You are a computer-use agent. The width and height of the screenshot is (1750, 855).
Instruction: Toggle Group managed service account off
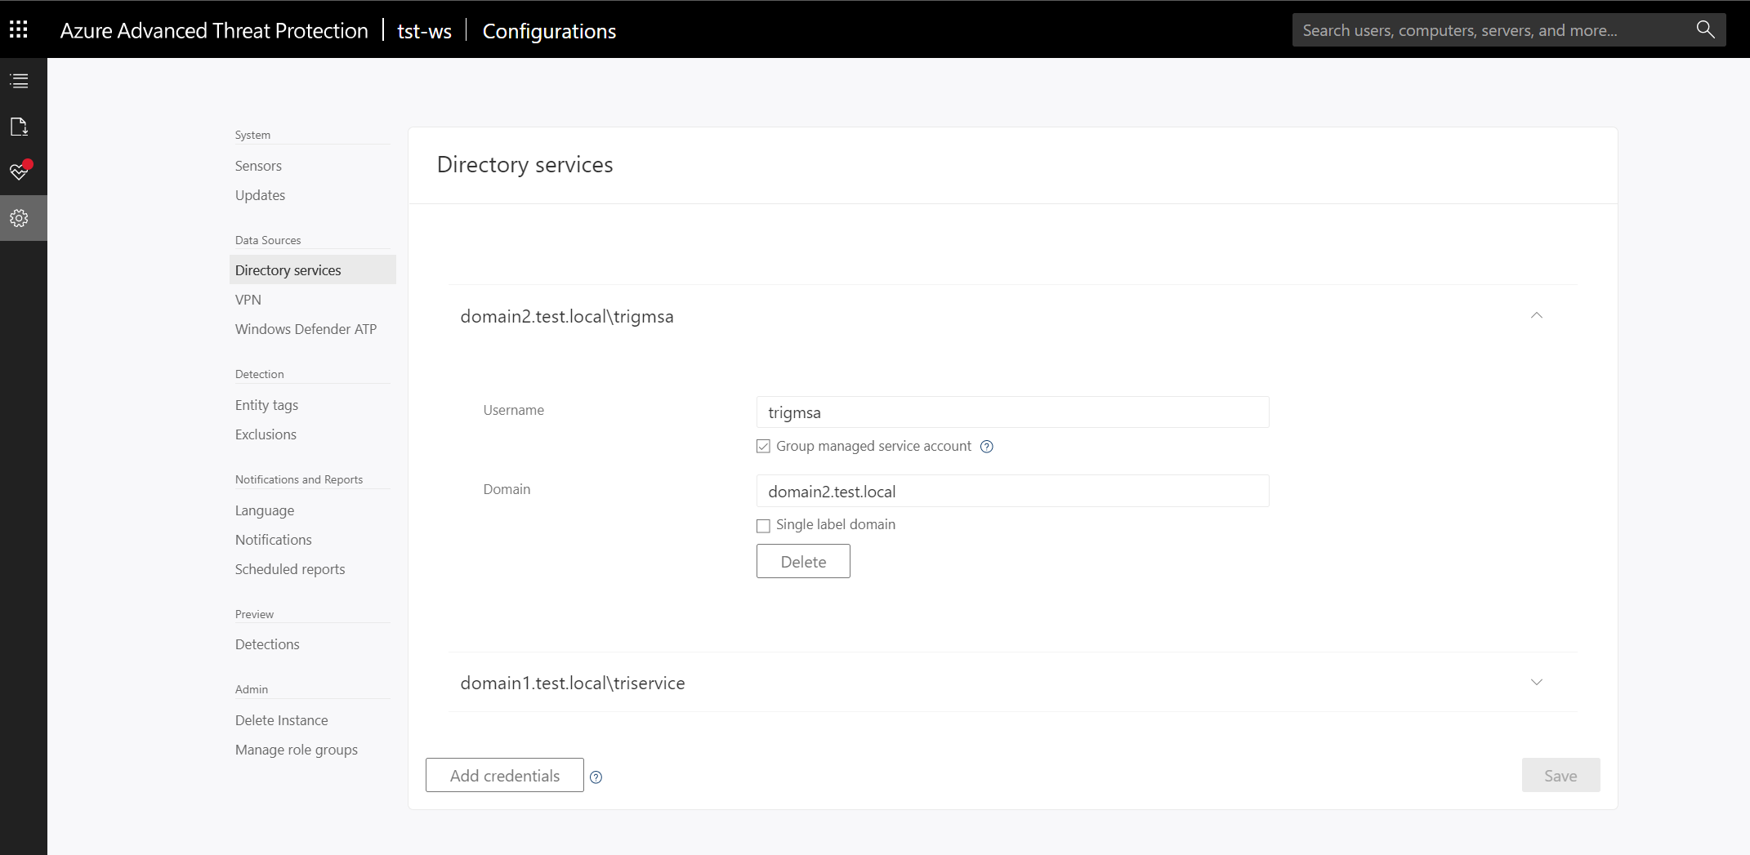click(763, 446)
